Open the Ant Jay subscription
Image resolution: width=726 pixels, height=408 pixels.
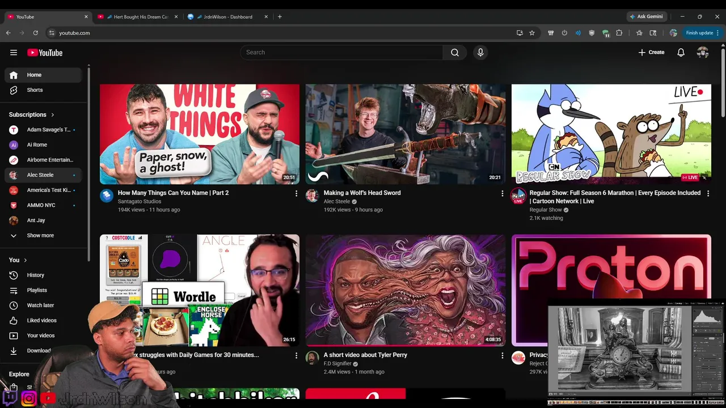coord(43,220)
